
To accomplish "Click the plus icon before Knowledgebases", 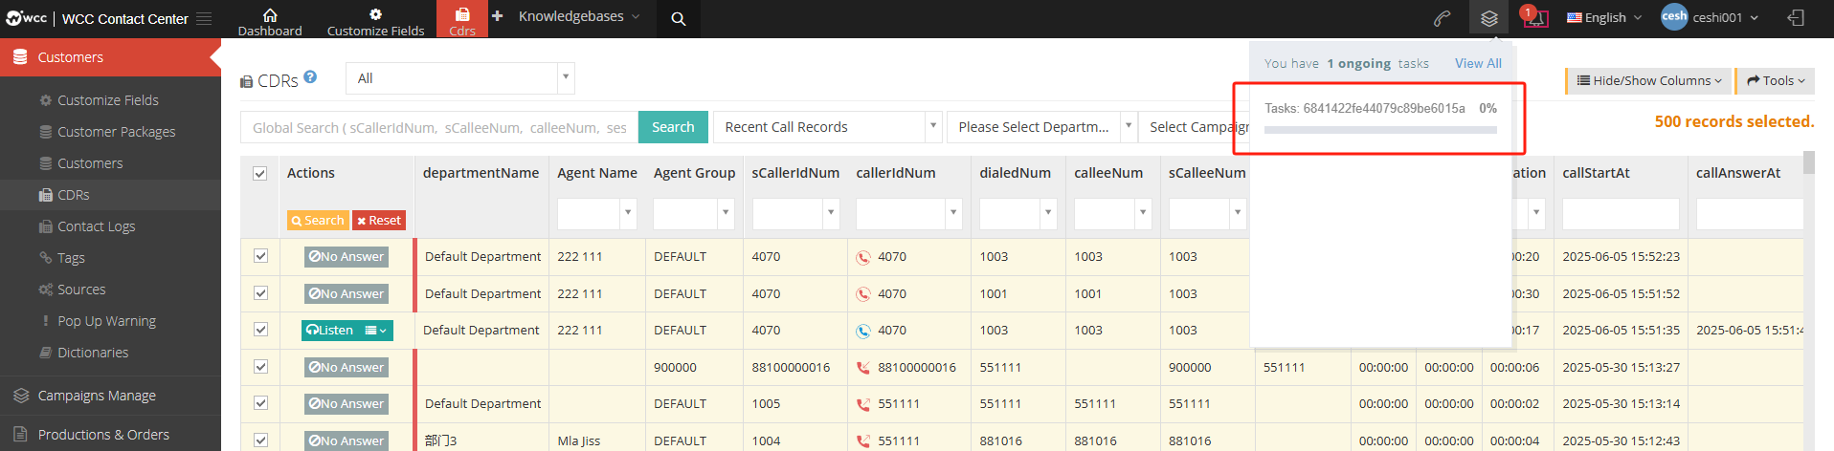I will (x=497, y=16).
